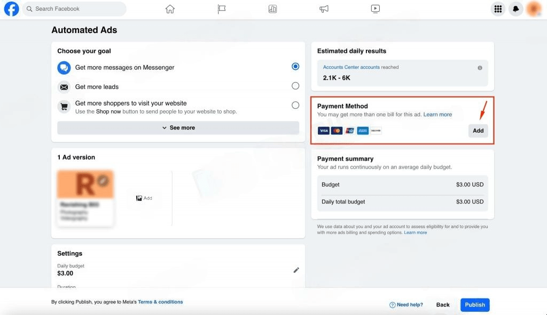Focus the Search Facebook field
Viewport: 547px width, 315px height.
click(74, 9)
